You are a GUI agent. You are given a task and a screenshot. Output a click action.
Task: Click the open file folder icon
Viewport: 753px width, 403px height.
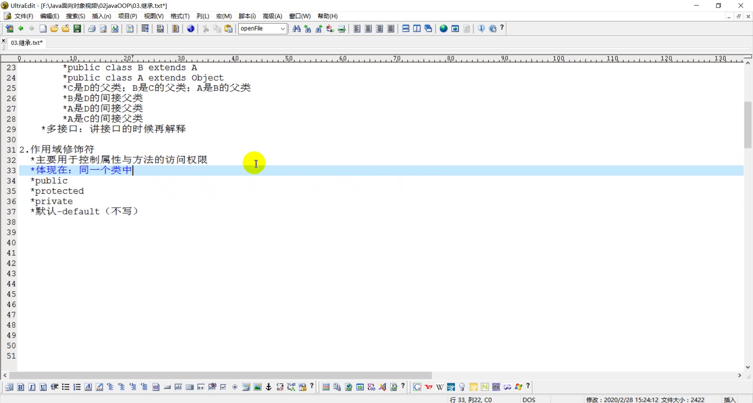click(55, 29)
